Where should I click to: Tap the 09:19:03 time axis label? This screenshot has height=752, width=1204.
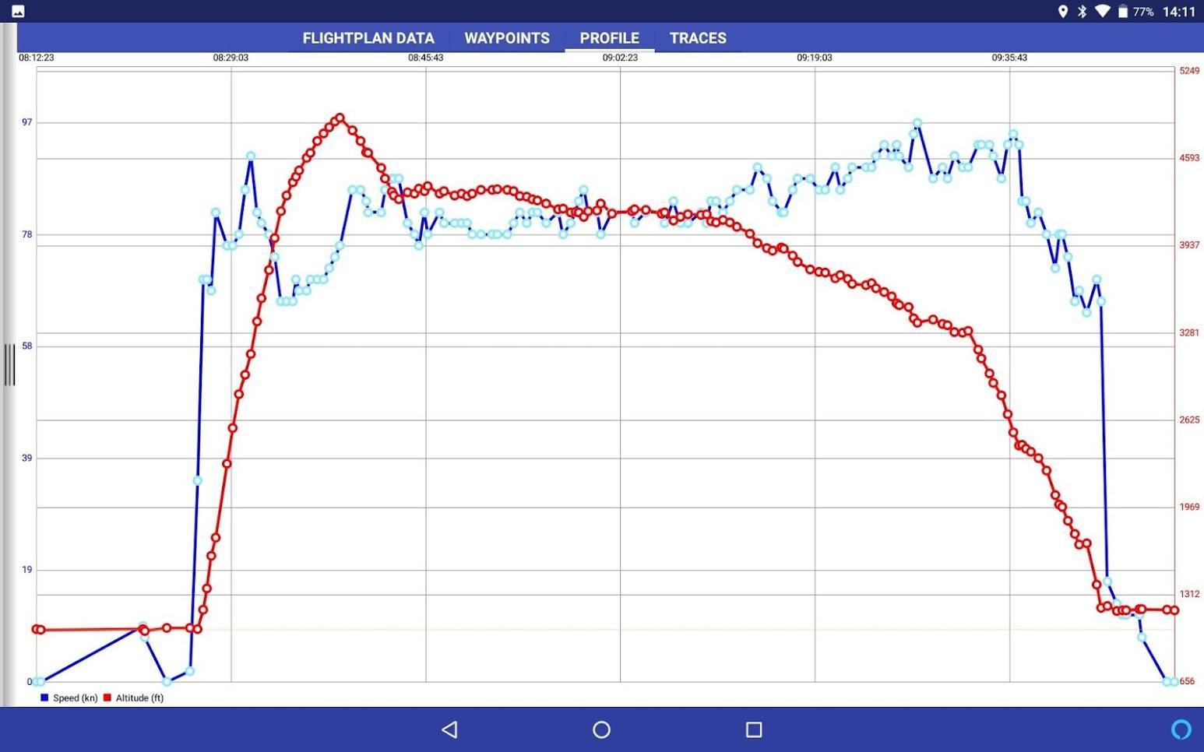815,58
